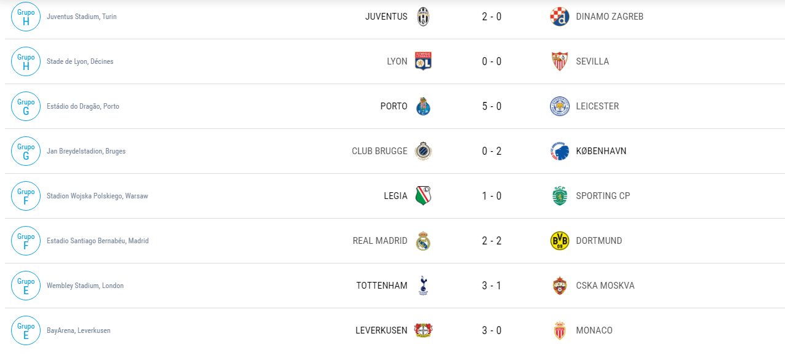Click the Juventus club crest
Image resolution: width=785 pixels, height=355 pixels.
(x=423, y=17)
